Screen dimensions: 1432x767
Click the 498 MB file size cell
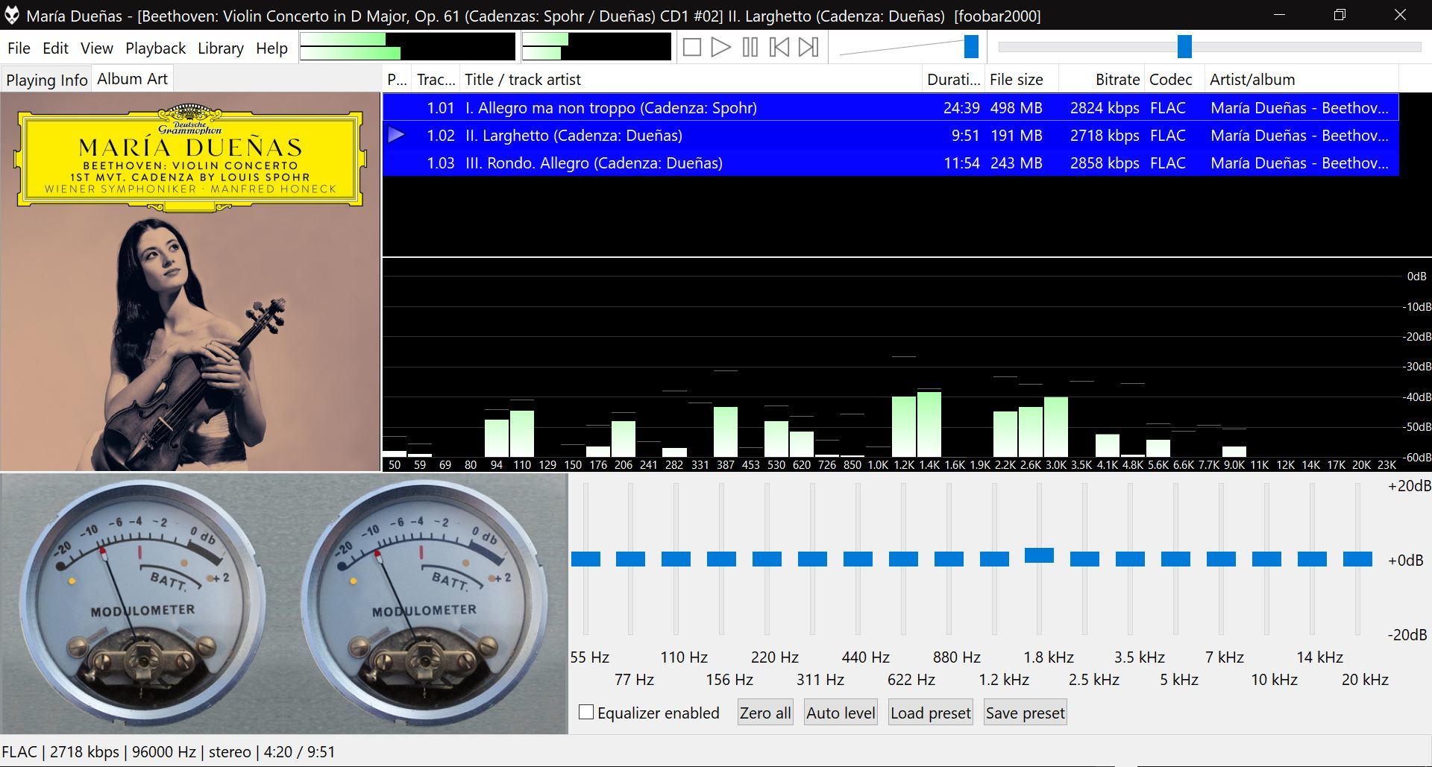pos(1016,107)
